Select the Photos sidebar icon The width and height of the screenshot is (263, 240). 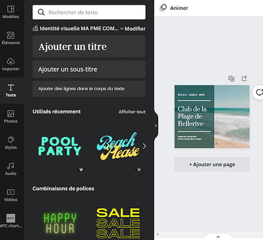click(x=11, y=117)
